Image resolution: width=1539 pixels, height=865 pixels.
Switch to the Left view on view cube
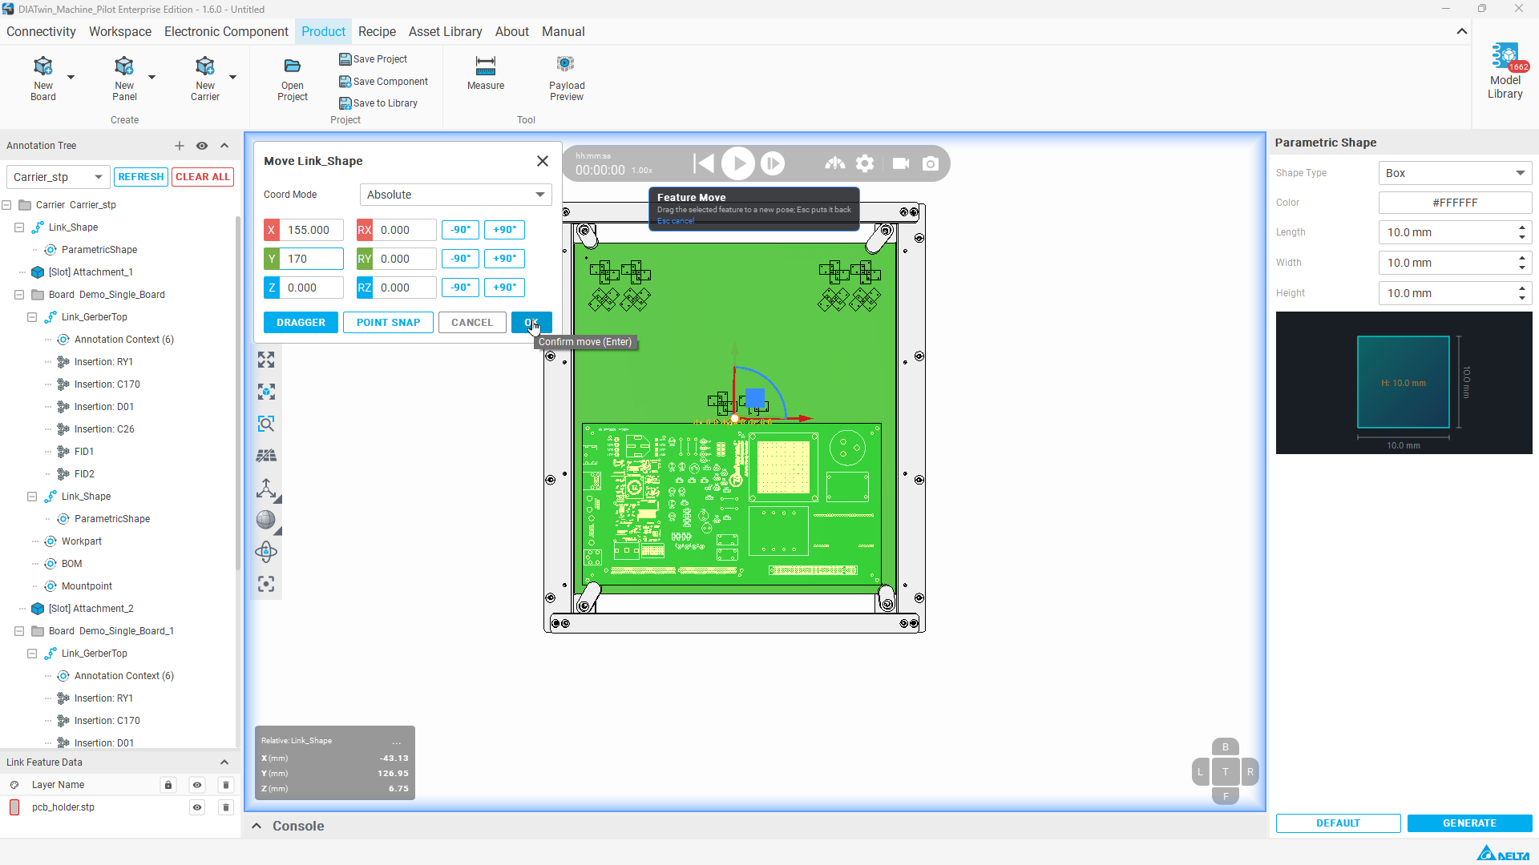pyautogui.click(x=1200, y=772)
